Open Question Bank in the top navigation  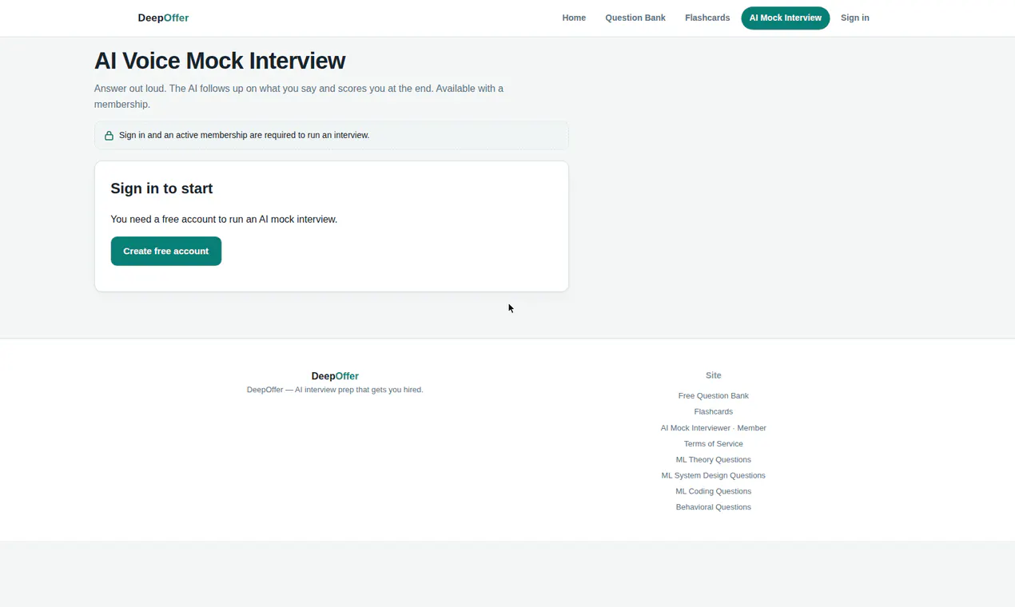tap(635, 18)
